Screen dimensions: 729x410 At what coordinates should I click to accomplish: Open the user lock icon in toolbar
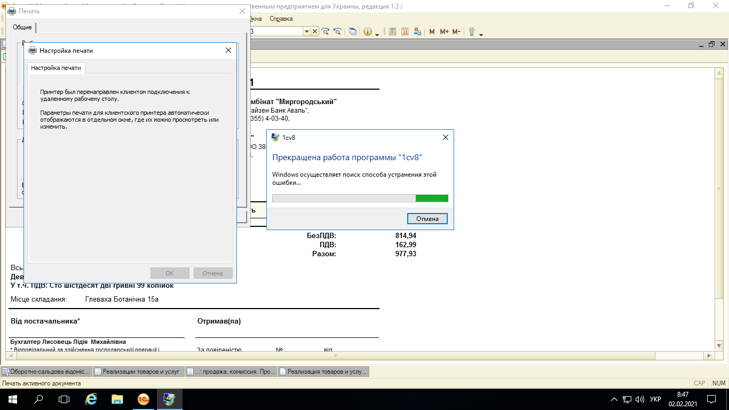pos(417,31)
